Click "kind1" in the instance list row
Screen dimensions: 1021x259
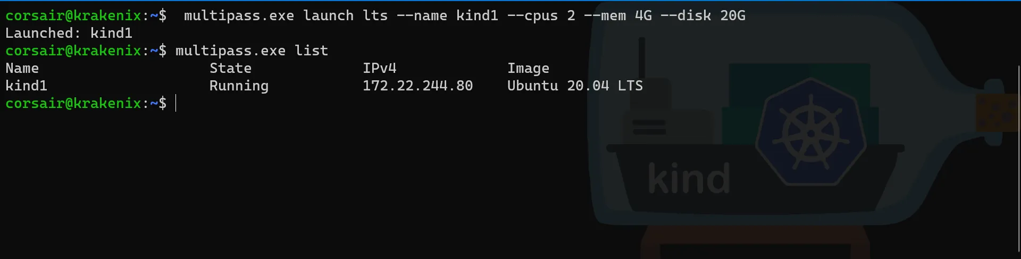point(26,86)
